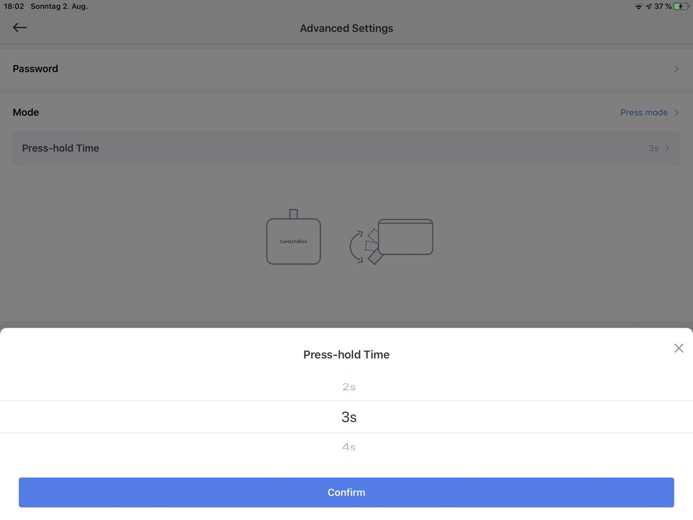Confirm the press-hold time selection
This screenshot has height=520, width=693.
coord(346,492)
